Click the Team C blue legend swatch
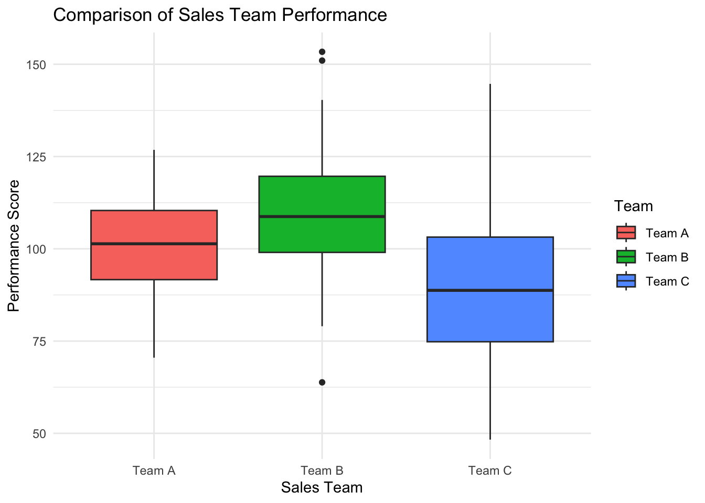The width and height of the screenshot is (705, 503). [626, 281]
